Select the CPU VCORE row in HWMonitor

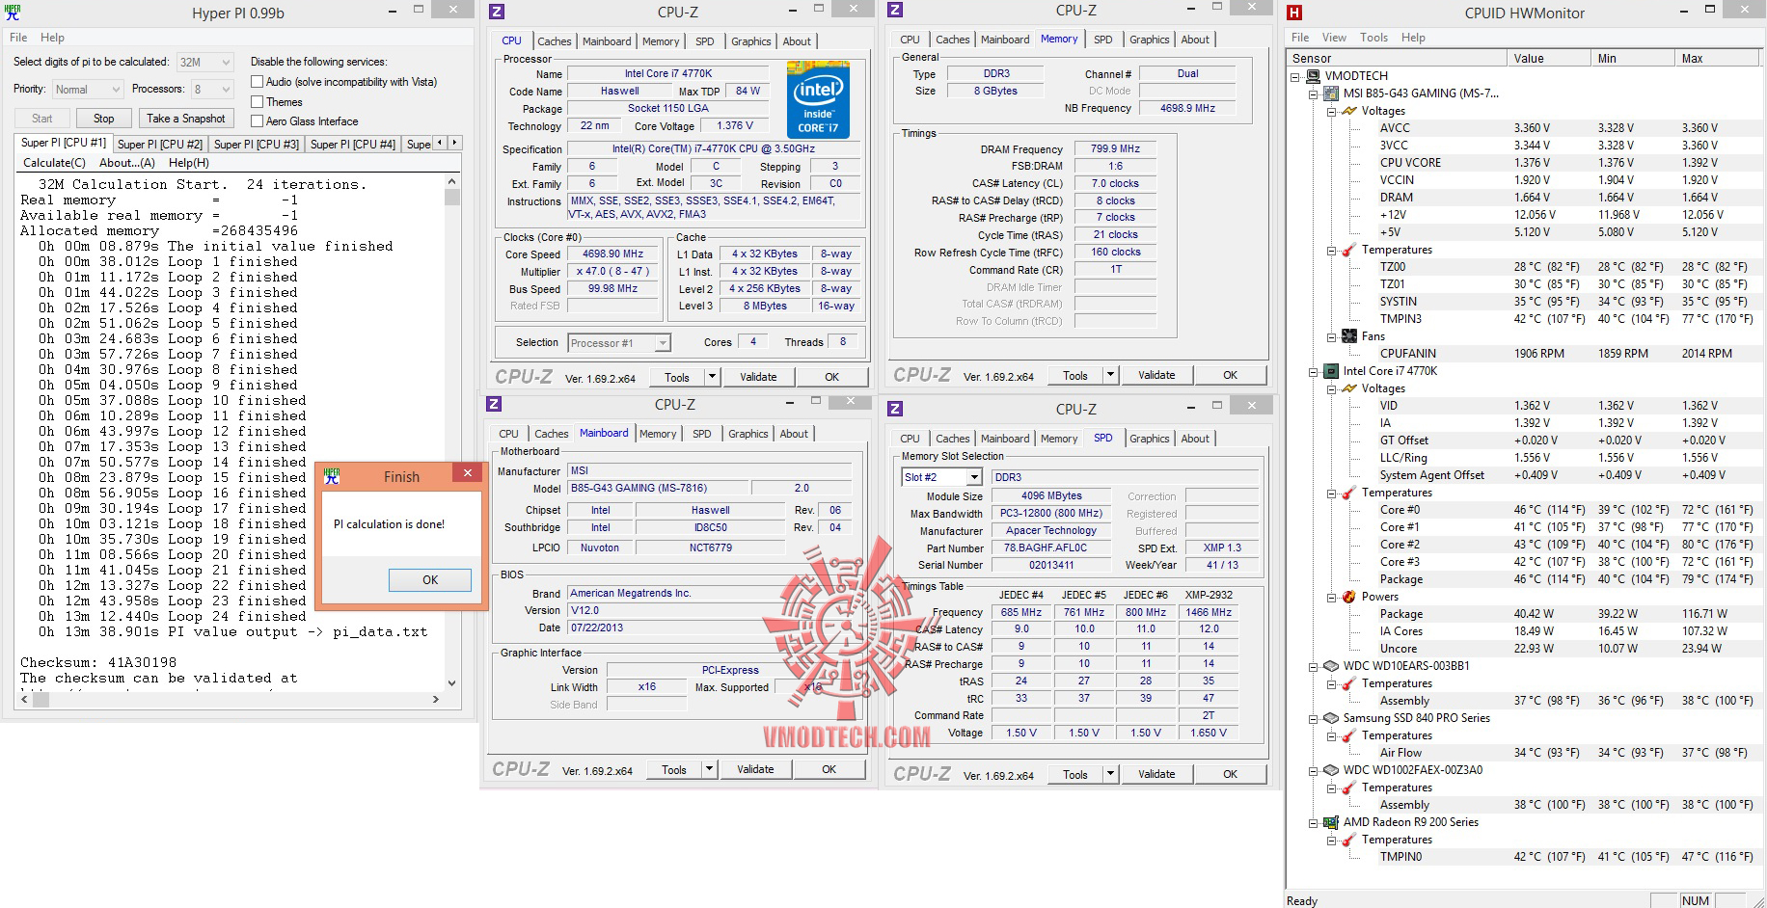1568,163
